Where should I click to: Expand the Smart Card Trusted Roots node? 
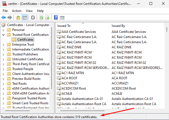[x=4, y=103]
